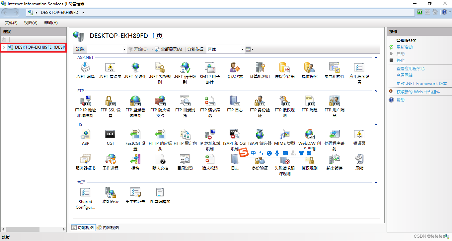Collapse the ASP.NET group
452x241 pixels.
(x=376, y=58)
